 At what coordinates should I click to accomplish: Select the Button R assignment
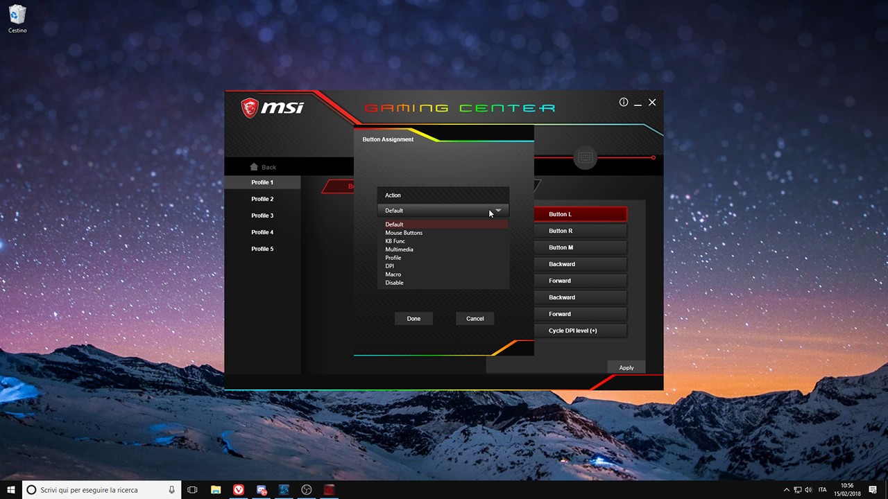pos(581,231)
